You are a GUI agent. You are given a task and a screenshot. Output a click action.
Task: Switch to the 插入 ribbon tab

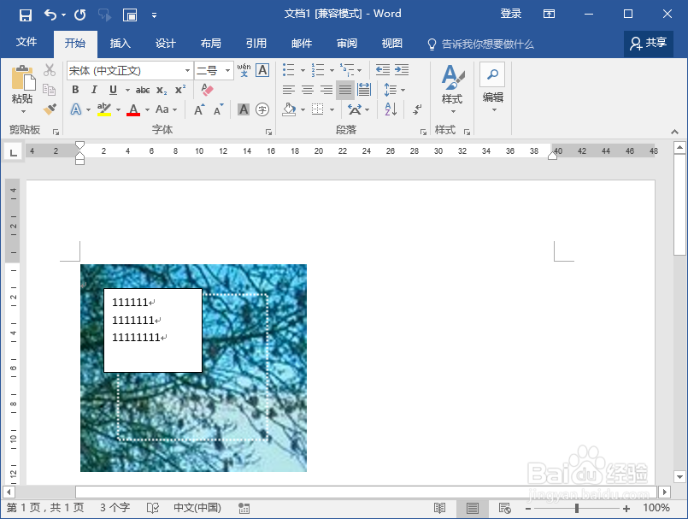pos(120,43)
